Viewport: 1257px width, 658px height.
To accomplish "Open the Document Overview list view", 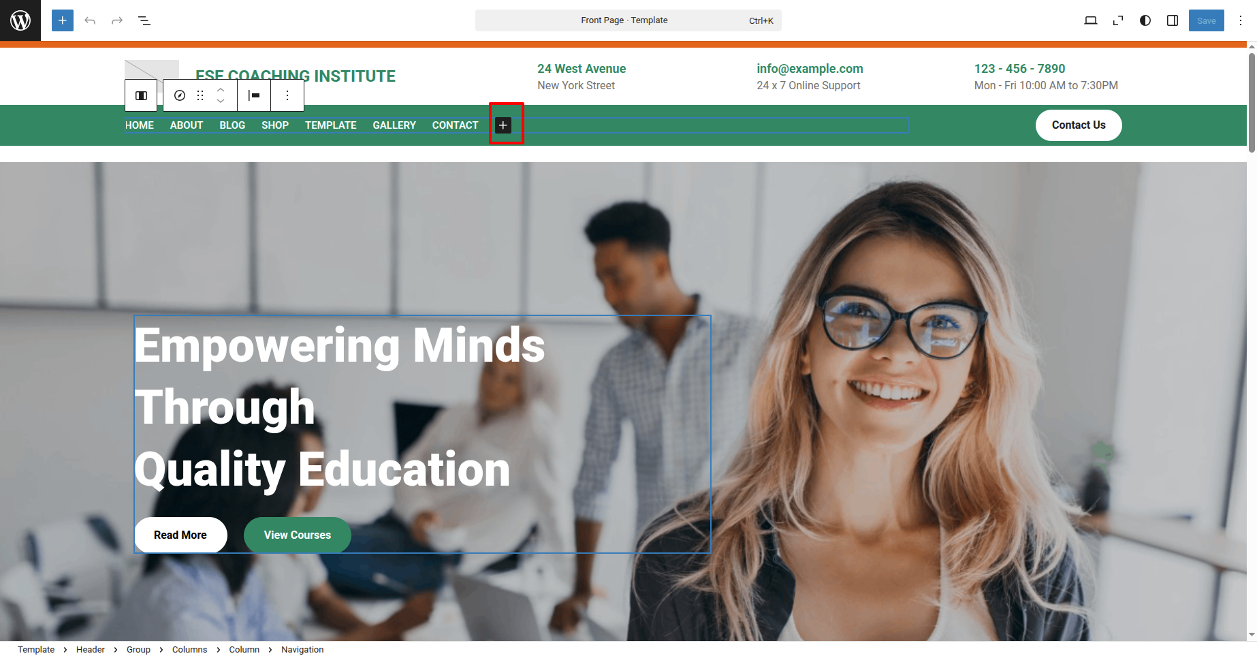I will 144,20.
